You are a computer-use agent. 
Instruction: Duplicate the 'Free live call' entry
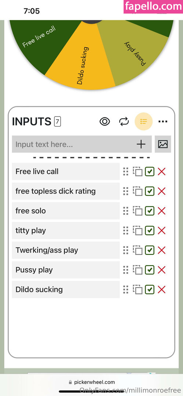click(x=138, y=172)
